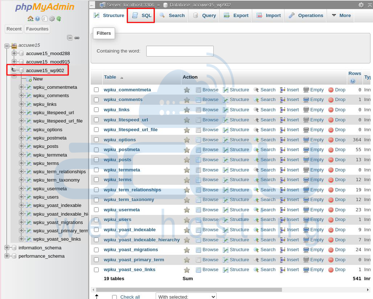Open the Search tab in top menu
This screenshot has width=373, height=299.
[172, 16]
